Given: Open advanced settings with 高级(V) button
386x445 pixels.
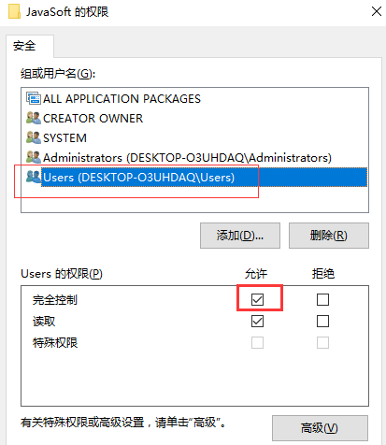Looking at the screenshot, I should tap(320, 428).
